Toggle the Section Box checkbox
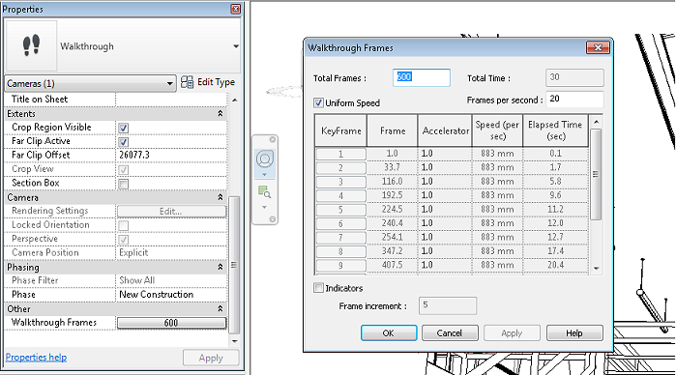 click(123, 184)
